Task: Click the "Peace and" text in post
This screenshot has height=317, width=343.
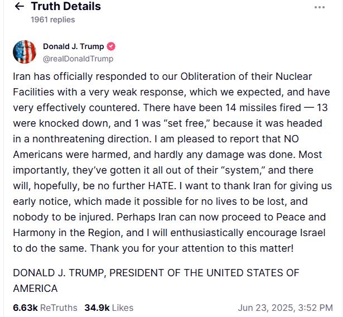Action: (x=301, y=217)
